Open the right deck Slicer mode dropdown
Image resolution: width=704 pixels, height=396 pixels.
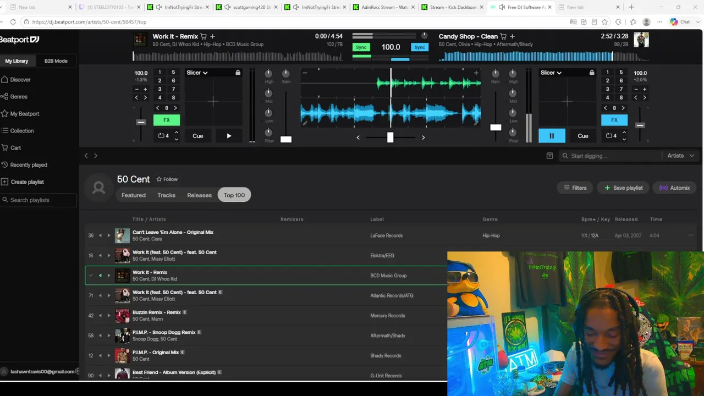tap(551, 73)
